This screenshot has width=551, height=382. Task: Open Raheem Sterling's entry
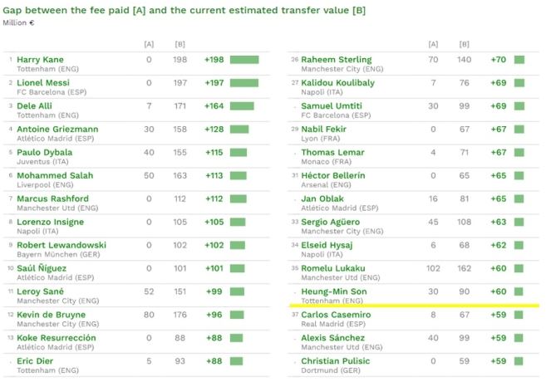(336, 60)
